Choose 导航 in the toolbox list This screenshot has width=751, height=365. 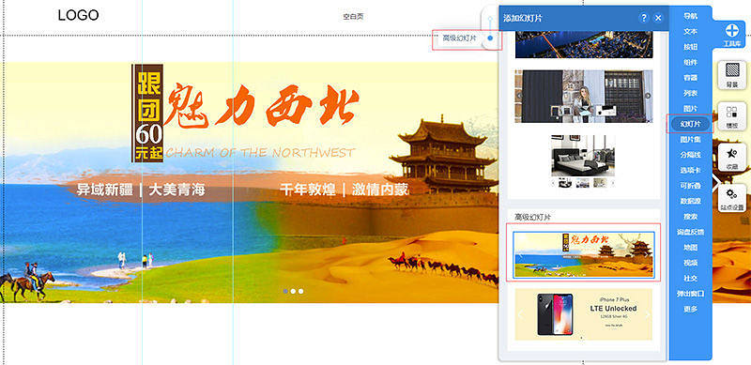click(690, 16)
